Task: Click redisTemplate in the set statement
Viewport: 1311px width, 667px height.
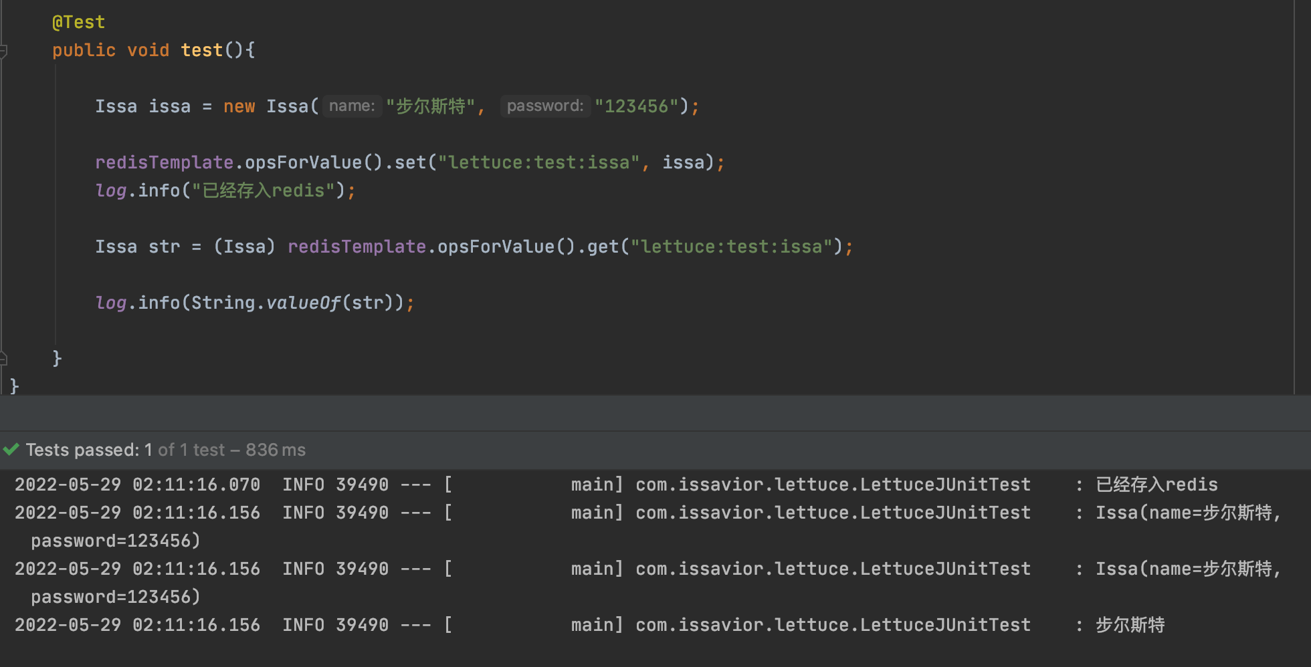Action: 164,162
